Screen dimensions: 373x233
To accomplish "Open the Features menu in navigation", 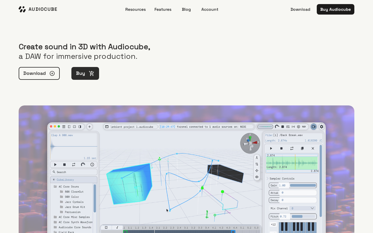I will [163, 9].
